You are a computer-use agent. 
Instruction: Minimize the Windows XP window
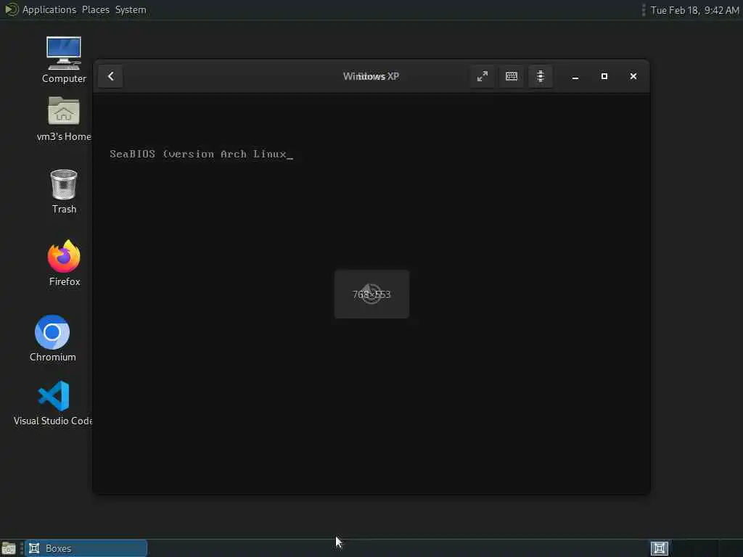point(575,76)
